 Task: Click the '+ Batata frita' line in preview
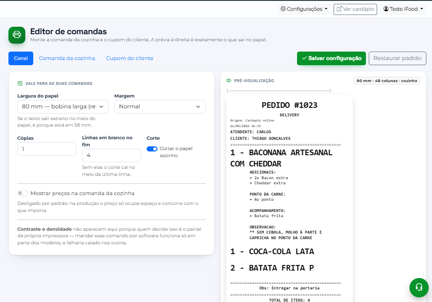pyautogui.click(x=266, y=216)
